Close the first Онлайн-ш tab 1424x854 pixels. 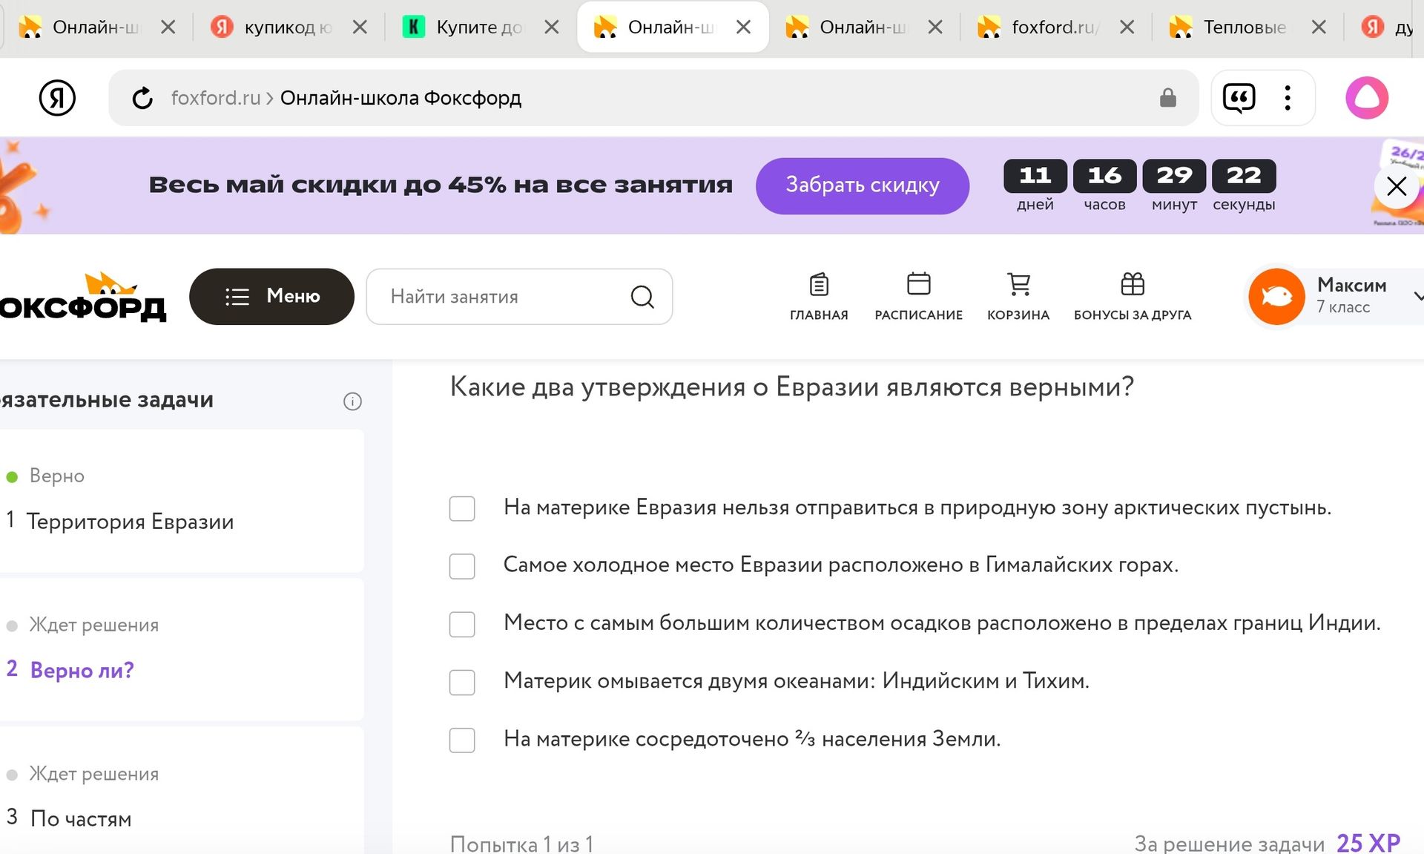(168, 27)
